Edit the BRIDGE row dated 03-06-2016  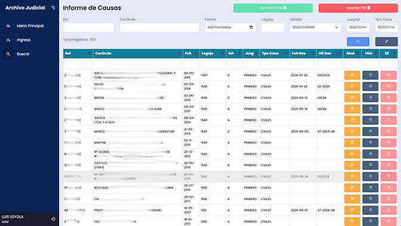pos(352,98)
